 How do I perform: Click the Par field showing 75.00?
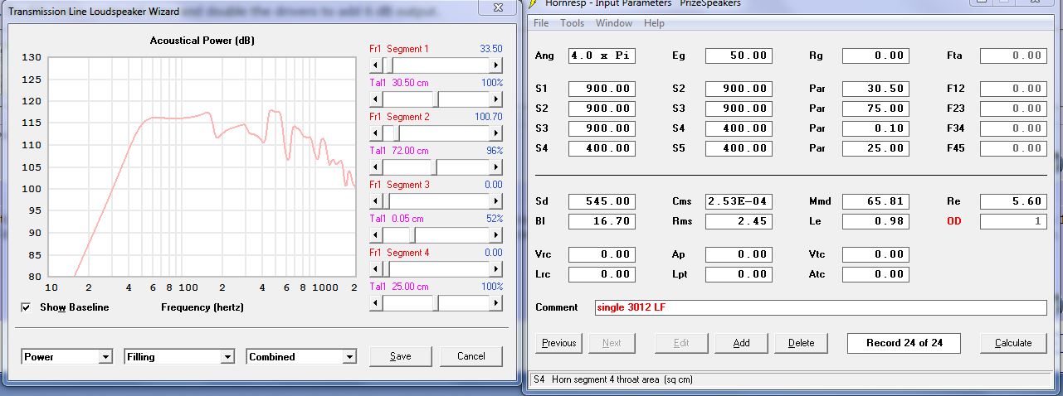coord(875,109)
